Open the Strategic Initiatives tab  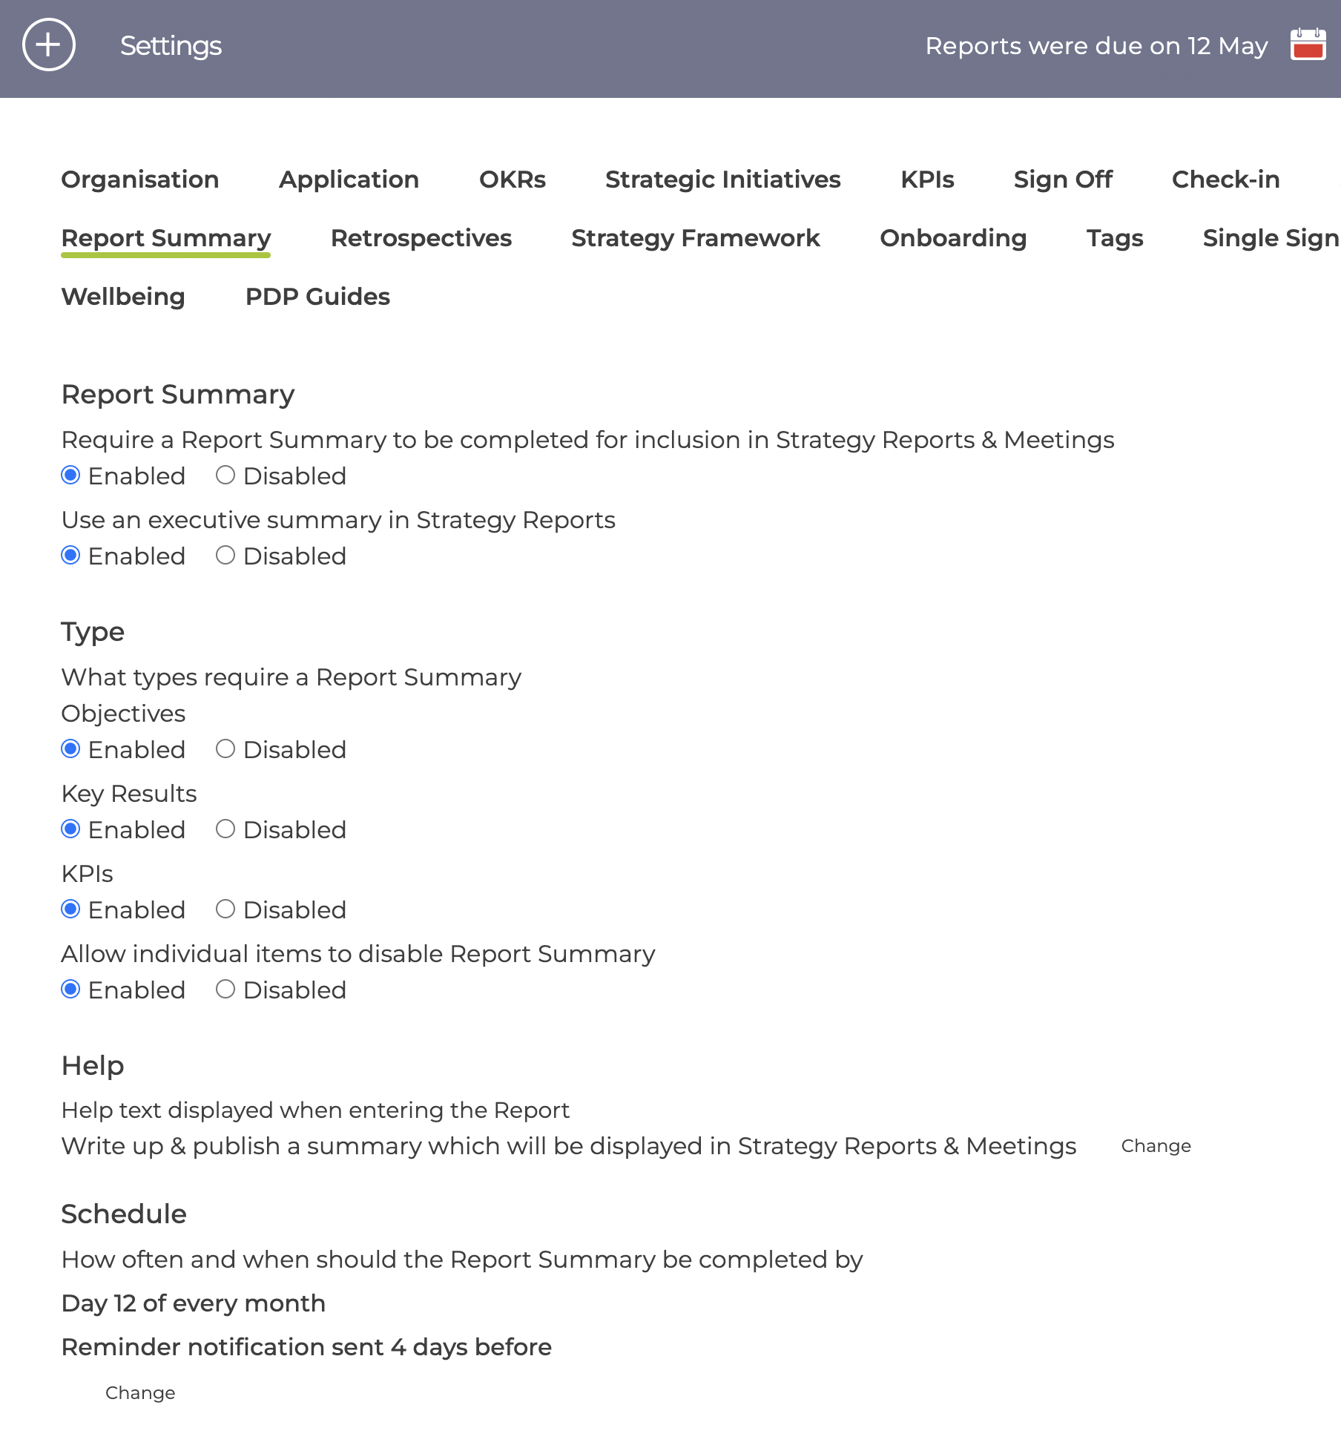(x=723, y=180)
